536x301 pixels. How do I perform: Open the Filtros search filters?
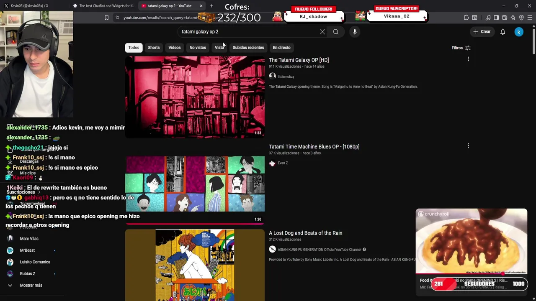(x=461, y=48)
